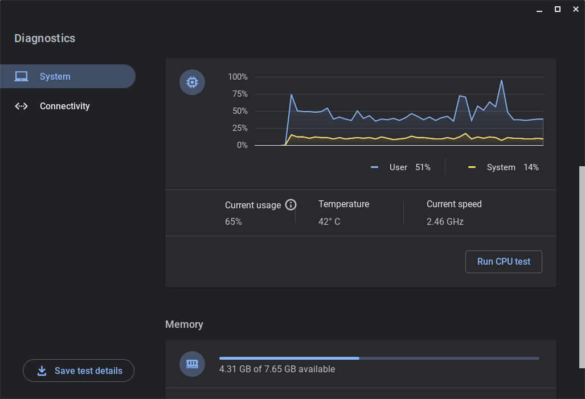Open the Connectivity section
This screenshot has width=585, height=399.
(x=64, y=106)
